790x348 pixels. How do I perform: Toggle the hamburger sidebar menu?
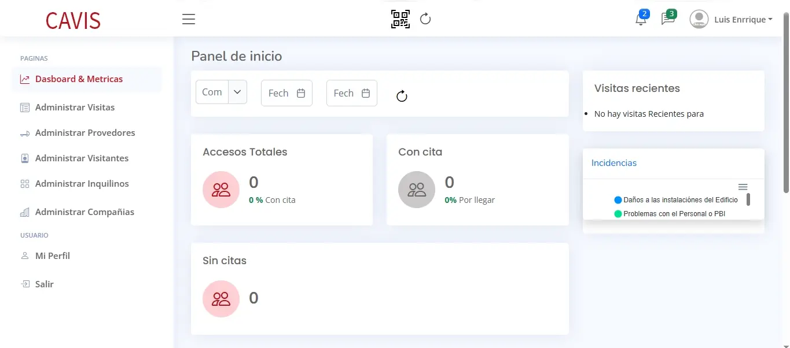(189, 19)
